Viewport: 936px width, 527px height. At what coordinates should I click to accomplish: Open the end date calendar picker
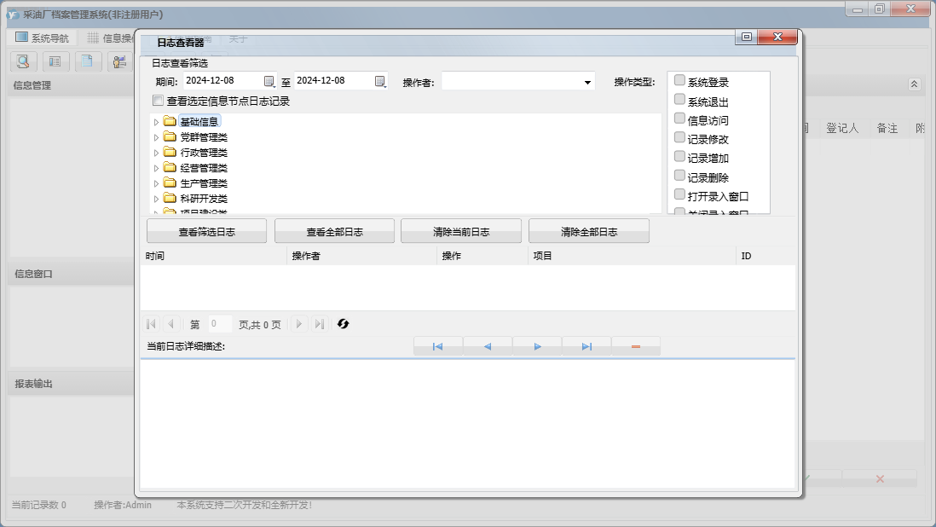tap(380, 81)
